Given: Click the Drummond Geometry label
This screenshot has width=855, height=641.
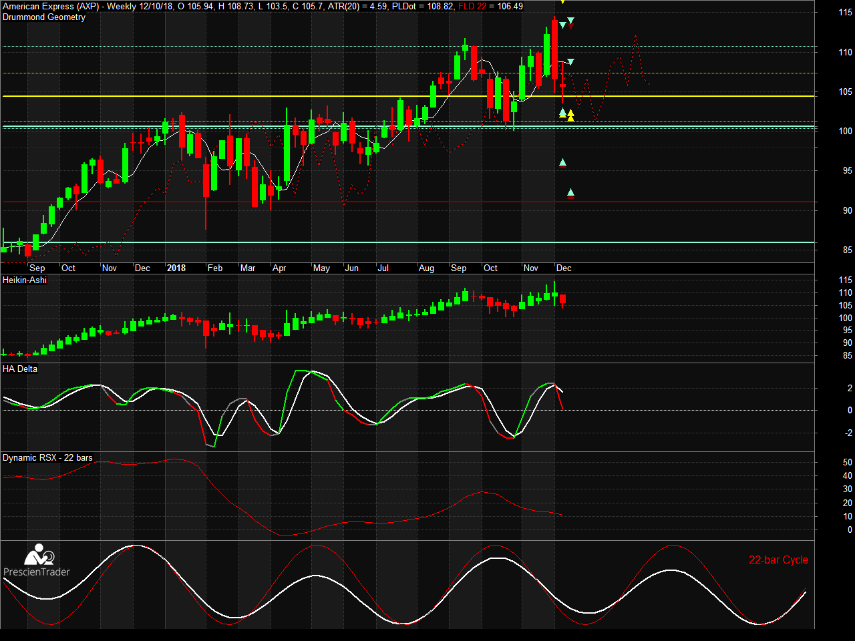Looking at the screenshot, I should click(x=44, y=17).
